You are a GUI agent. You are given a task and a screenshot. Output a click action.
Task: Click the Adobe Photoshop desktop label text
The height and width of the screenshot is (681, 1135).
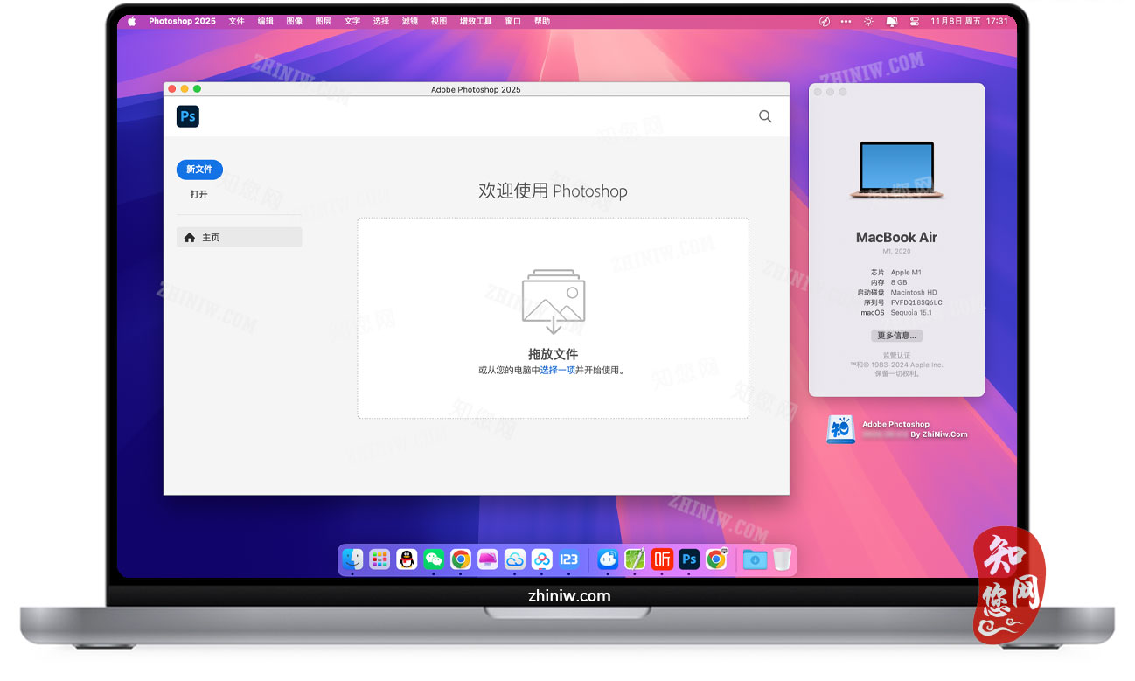[x=895, y=424]
